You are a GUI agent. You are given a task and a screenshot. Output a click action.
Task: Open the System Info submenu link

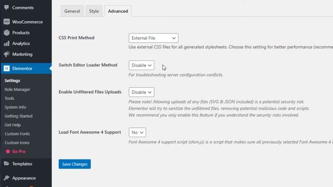pos(15,108)
